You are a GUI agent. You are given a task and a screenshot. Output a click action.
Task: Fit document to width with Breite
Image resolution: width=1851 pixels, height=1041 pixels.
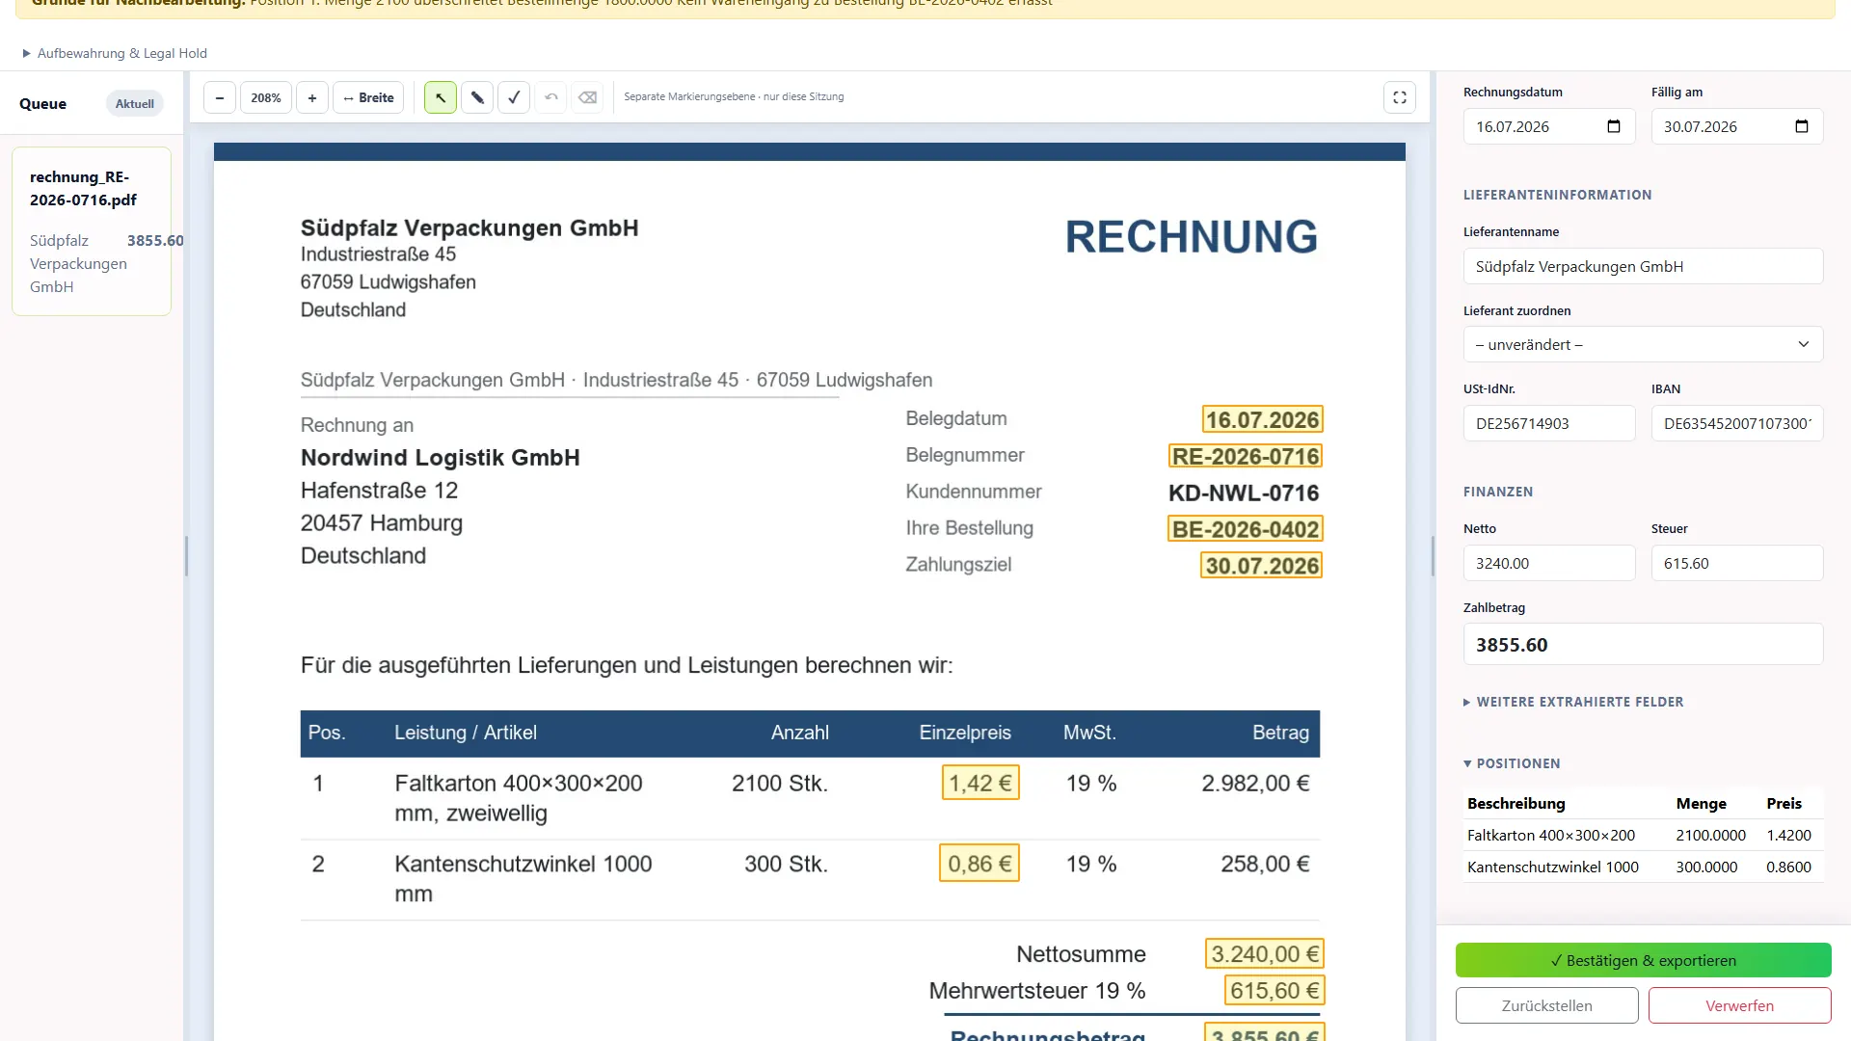pos(368,97)
